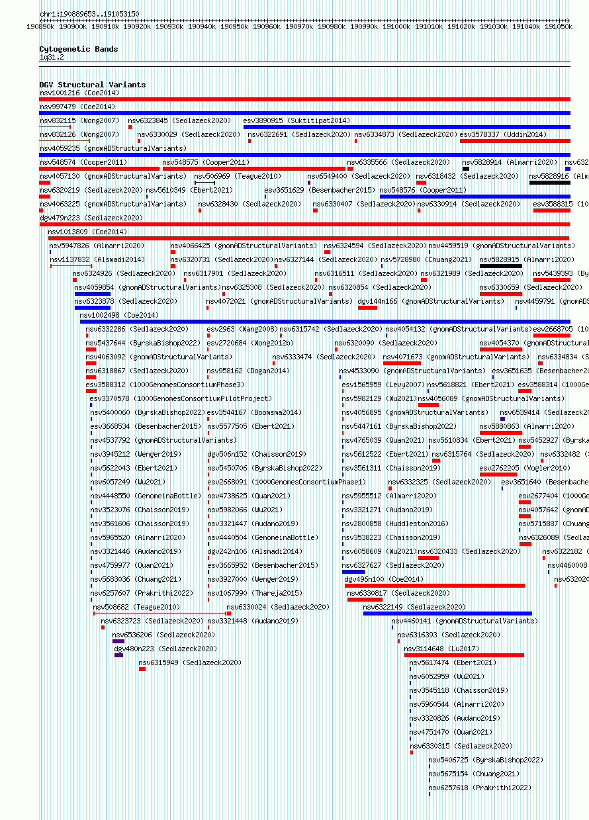The width and height of the screenshot is (589, 820).
Task: Select nsv5406725 (ByrskaBishop2022) label
Action: 486,760
